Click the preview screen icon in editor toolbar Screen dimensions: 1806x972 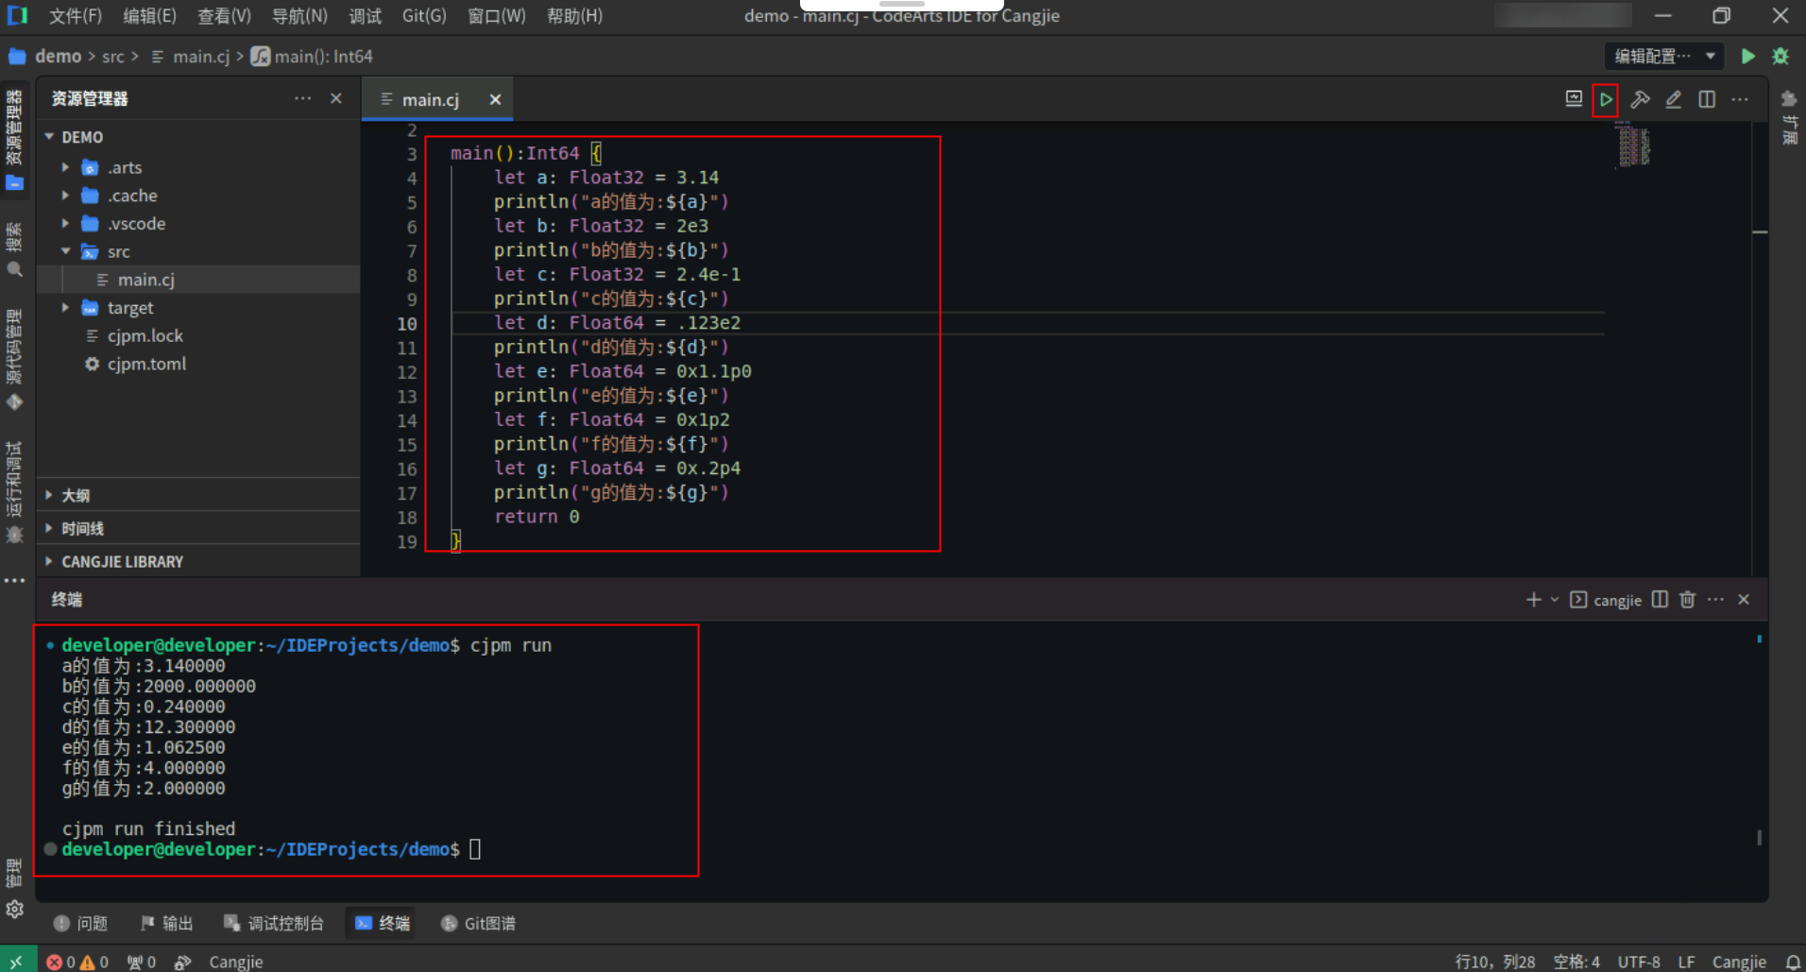1574,98
